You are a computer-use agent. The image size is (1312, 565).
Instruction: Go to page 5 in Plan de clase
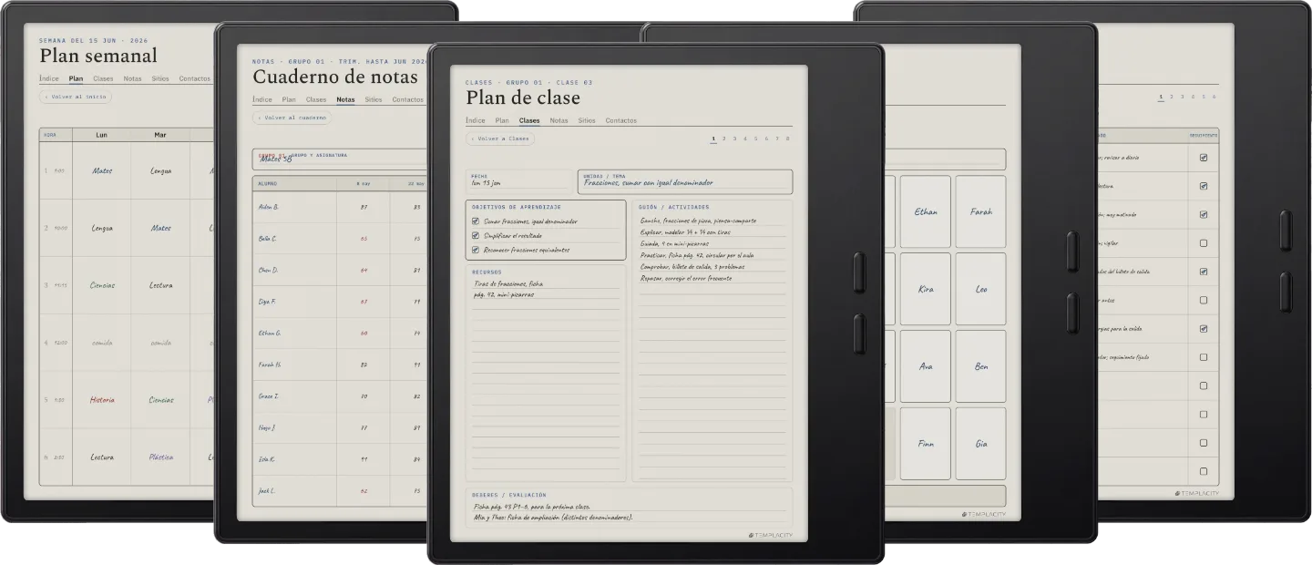[755, 139]
